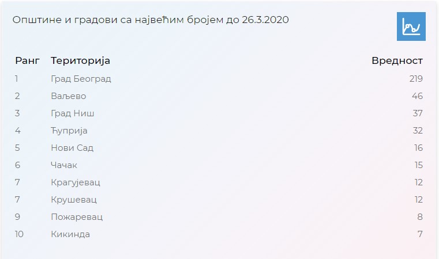Image resolution: width=439 pixels, height=259 pixels.
Task: Select the Град Ниш entry
Action: [x=72, y=113]
